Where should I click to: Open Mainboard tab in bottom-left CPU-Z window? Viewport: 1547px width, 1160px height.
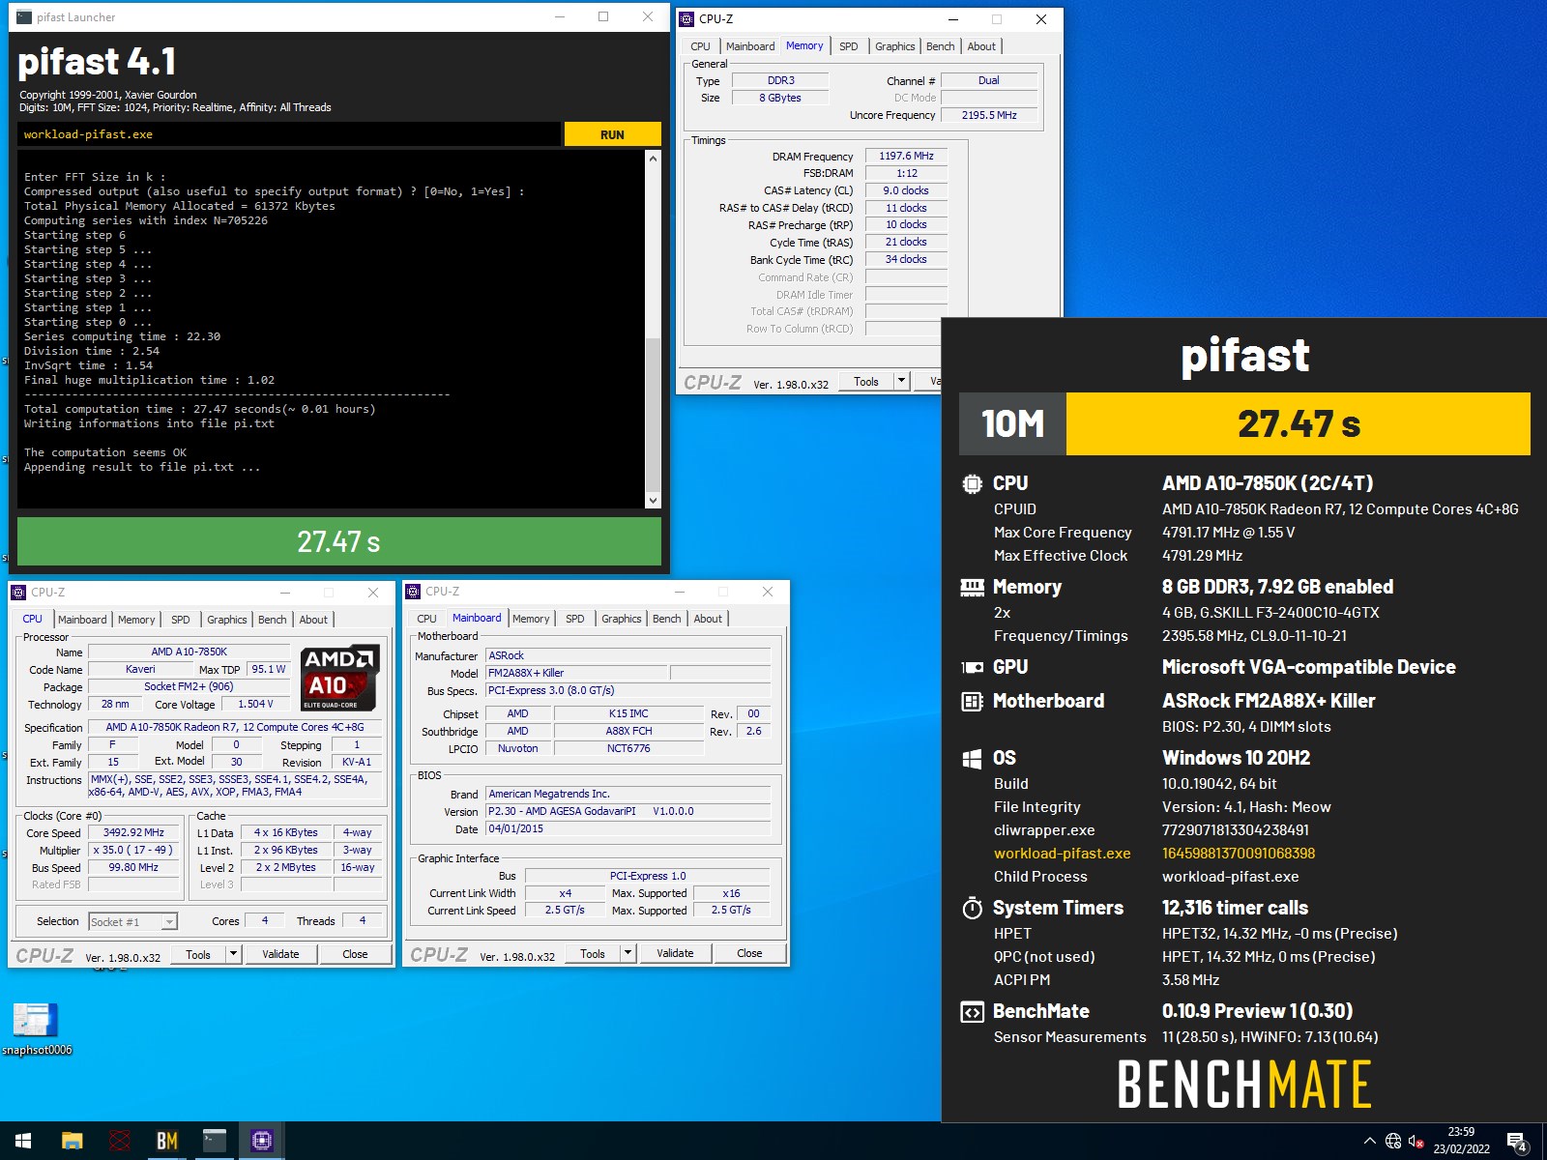(x=82, y=620)
